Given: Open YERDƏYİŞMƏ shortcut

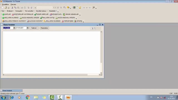Looking at the screenshot, I should click(68, 21).
